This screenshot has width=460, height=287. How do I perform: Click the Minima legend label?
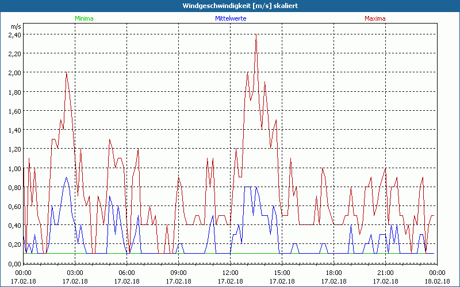point(84,18)
